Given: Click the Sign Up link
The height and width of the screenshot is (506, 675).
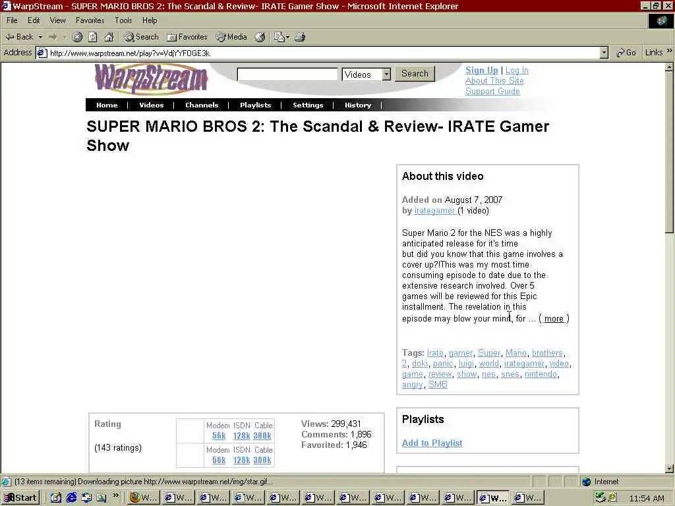Looking at the screenshot, I should (481, 70).
